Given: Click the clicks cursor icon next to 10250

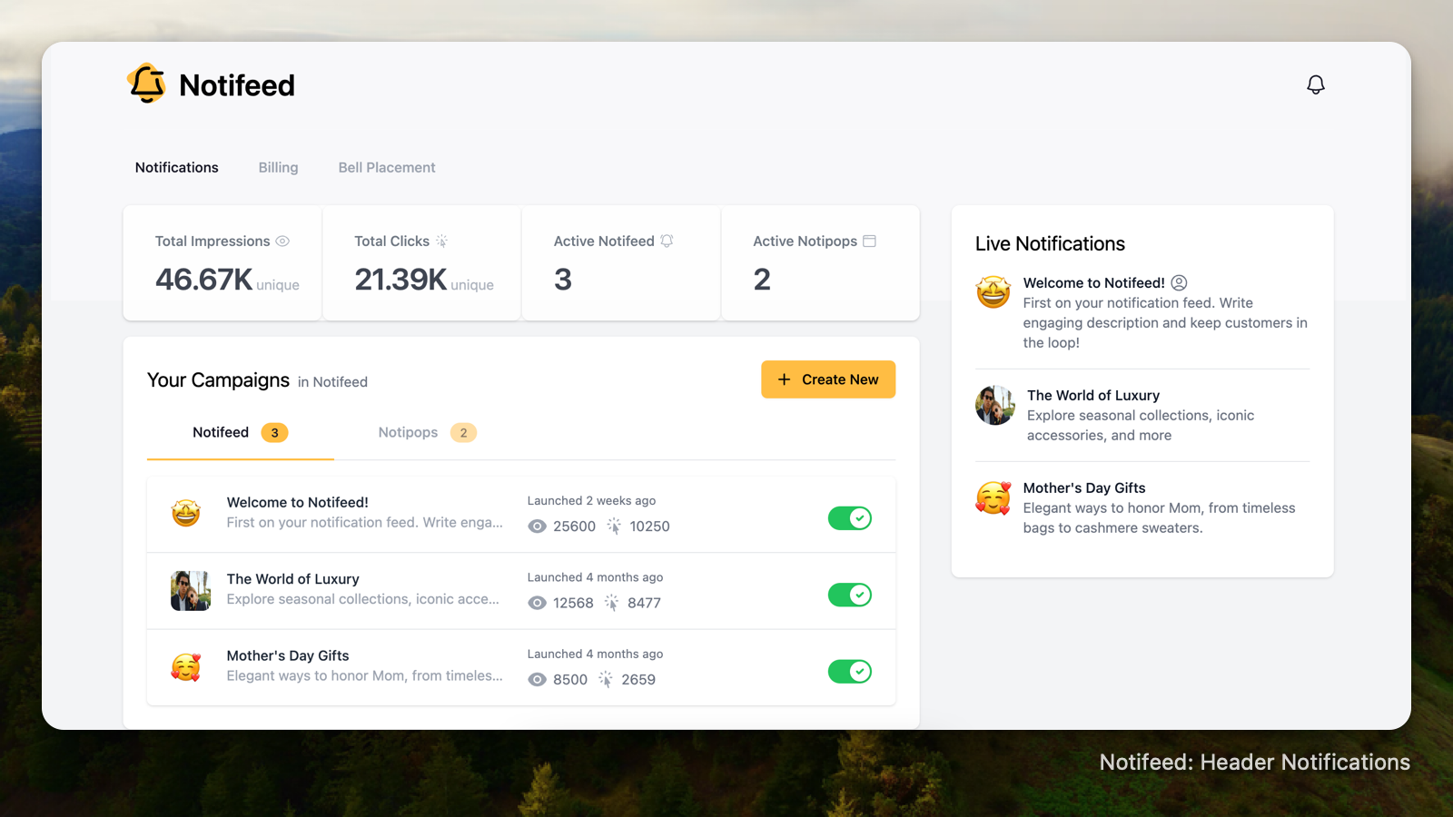Looking at the screenshot, I should pyautogui.click(x=614, y=527).
